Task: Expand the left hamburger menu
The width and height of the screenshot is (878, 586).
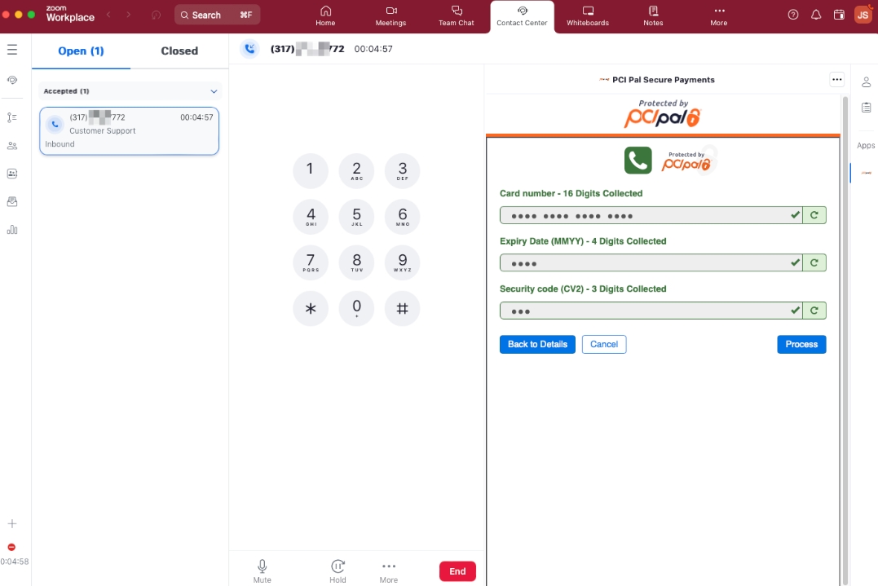Action: pos(12,50)
